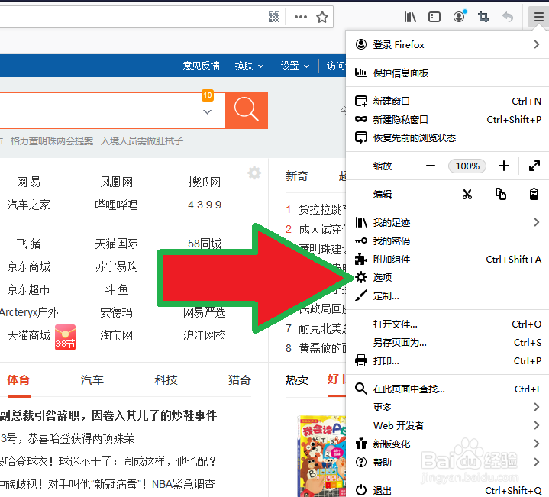
Task: Click the undo arrow toolbar icon
Action: (x=508, y=17)
